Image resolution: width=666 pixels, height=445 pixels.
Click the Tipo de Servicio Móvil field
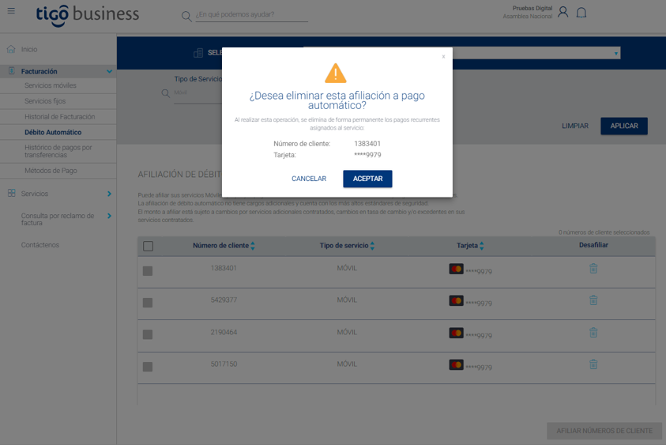(x=198, y=92)
